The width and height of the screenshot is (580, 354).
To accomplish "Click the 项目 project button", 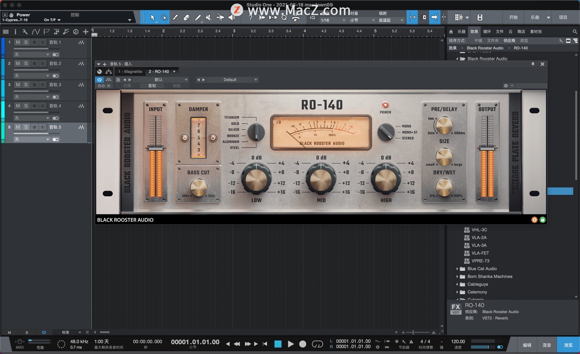I will [x=563, y=17].
